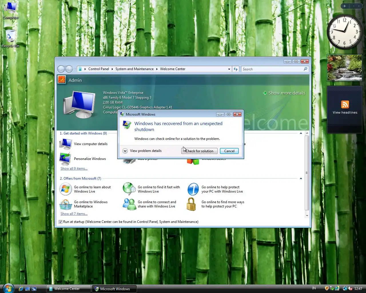Viewport: 366px width, 293px height.
Task: Click the padlock protect your PC icon
Action: pyautogui.click(x=191, y=204)
